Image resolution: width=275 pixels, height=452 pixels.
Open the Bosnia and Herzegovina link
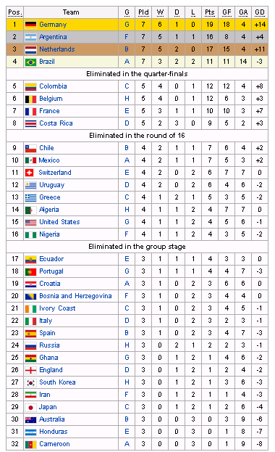tap(75, 296)
